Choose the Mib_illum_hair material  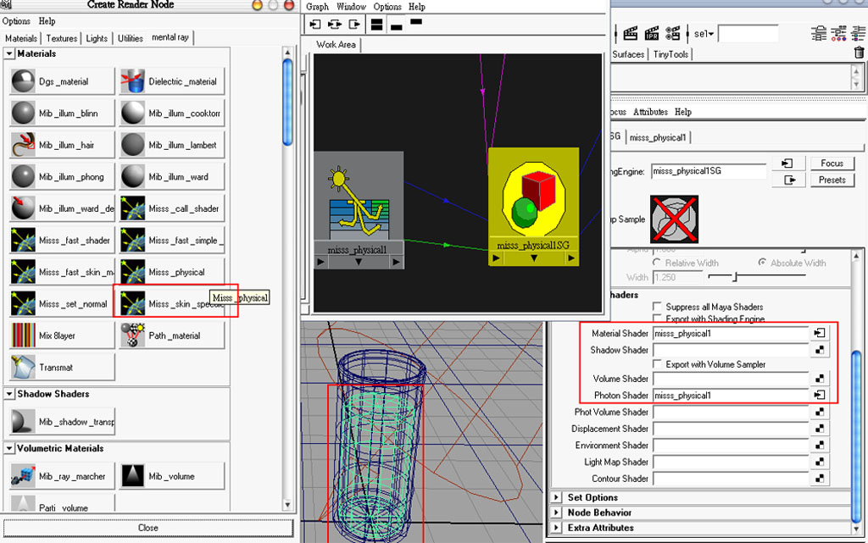tap(62, 145)
